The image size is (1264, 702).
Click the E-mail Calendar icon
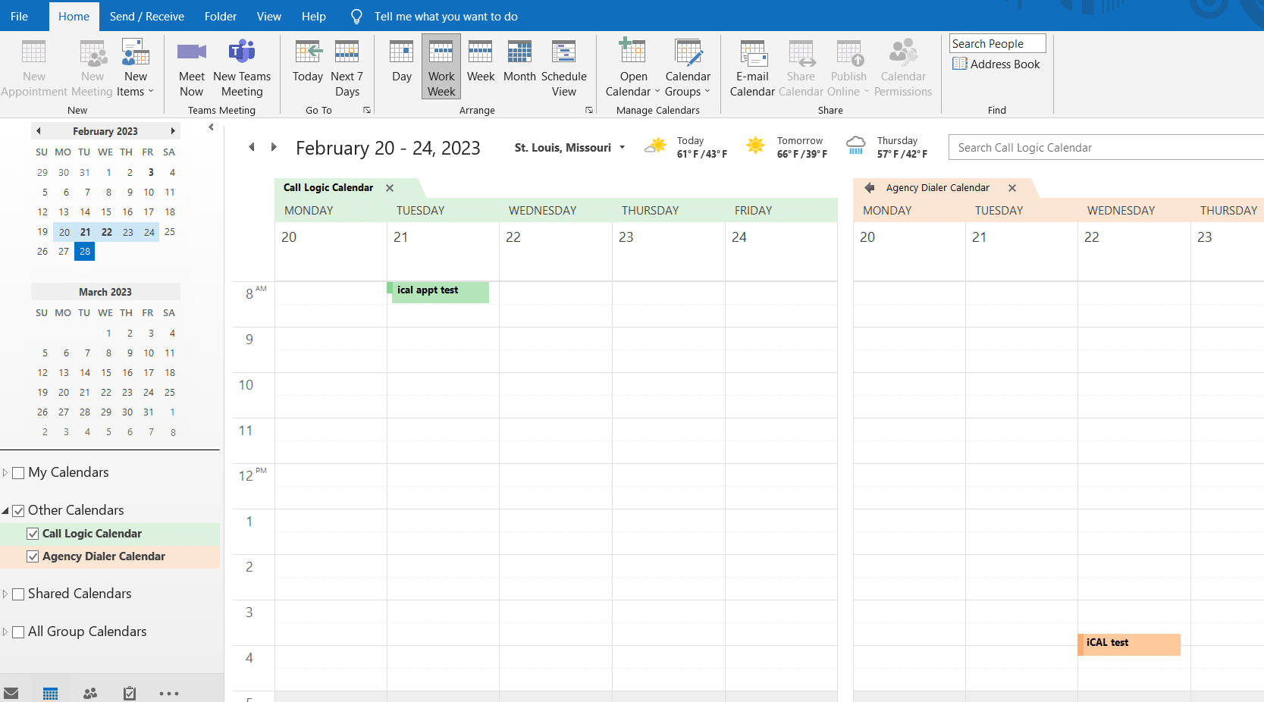[x=752, y=52]
